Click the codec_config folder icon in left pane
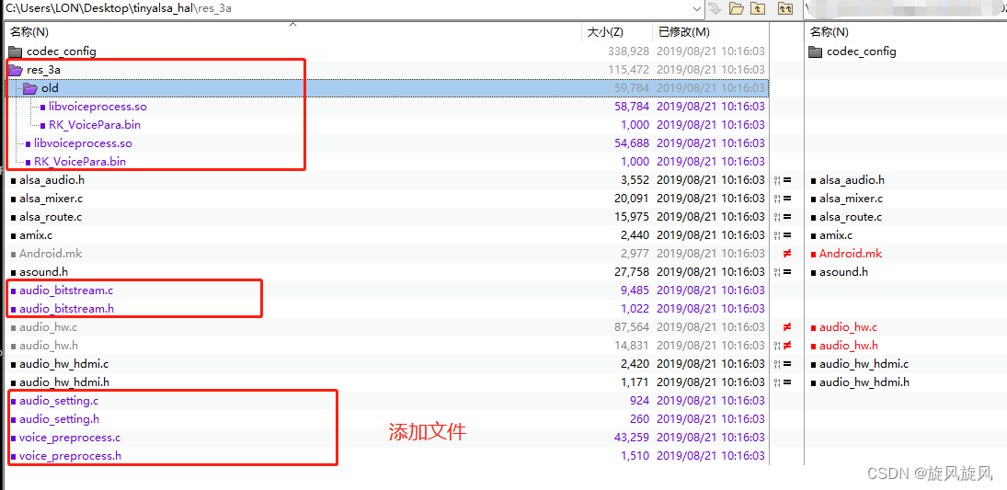Viewport: 1007px width, 490px height. point(16,51)
